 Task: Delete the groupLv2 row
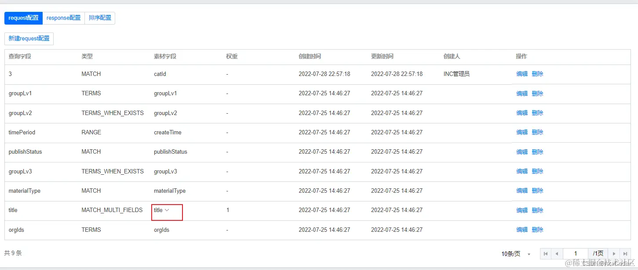tap(538, 113)
